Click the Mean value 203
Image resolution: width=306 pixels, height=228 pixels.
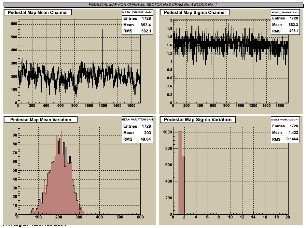click(148, 133)
